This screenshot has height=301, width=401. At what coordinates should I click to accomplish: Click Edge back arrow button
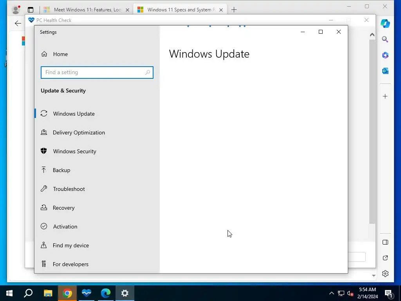18,24
